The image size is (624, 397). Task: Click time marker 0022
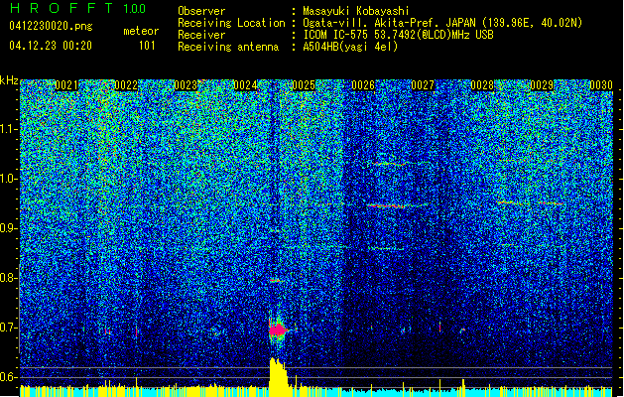(x=126, y=85)
